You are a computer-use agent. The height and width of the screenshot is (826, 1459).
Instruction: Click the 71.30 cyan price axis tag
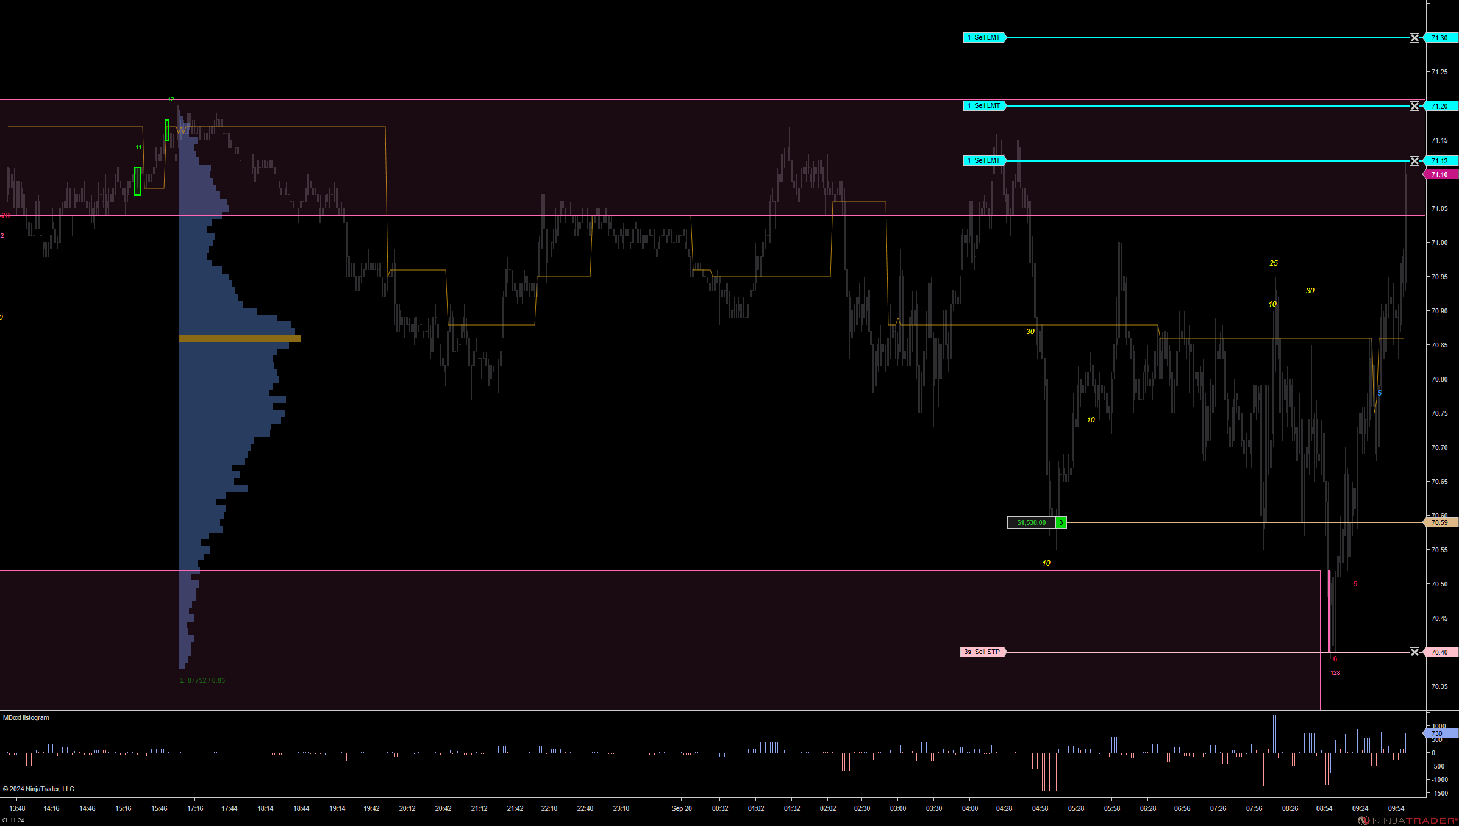click(x=1440, y=38)
